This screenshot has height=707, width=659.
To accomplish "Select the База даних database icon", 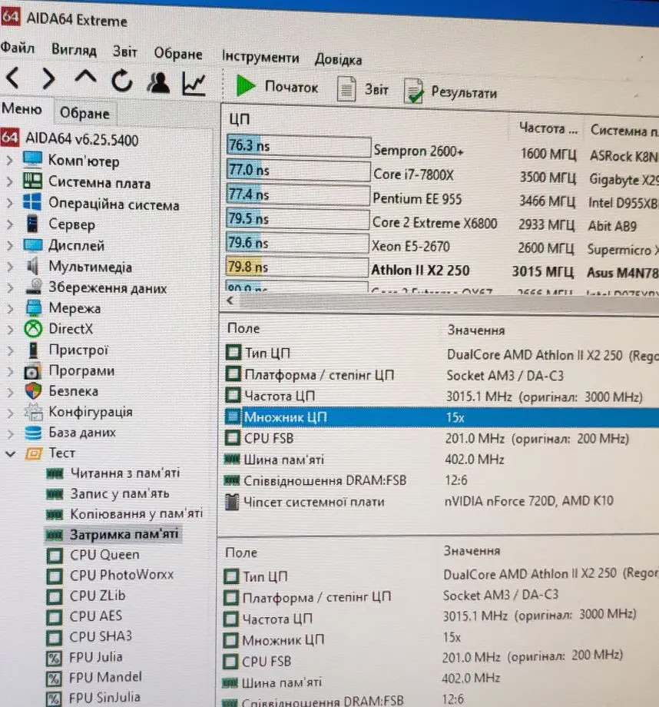I will pyautogui.click(x=33, y=433).
